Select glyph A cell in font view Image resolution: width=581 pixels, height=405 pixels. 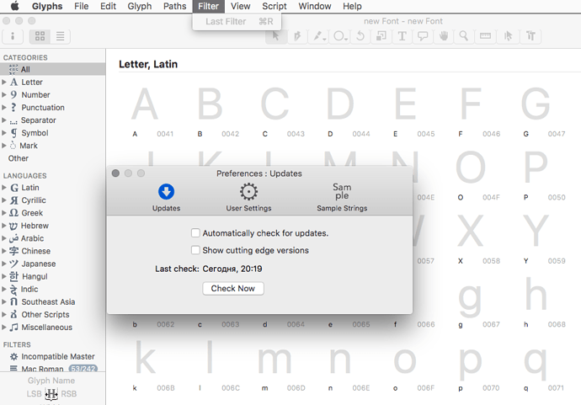[x=152, y=111]
